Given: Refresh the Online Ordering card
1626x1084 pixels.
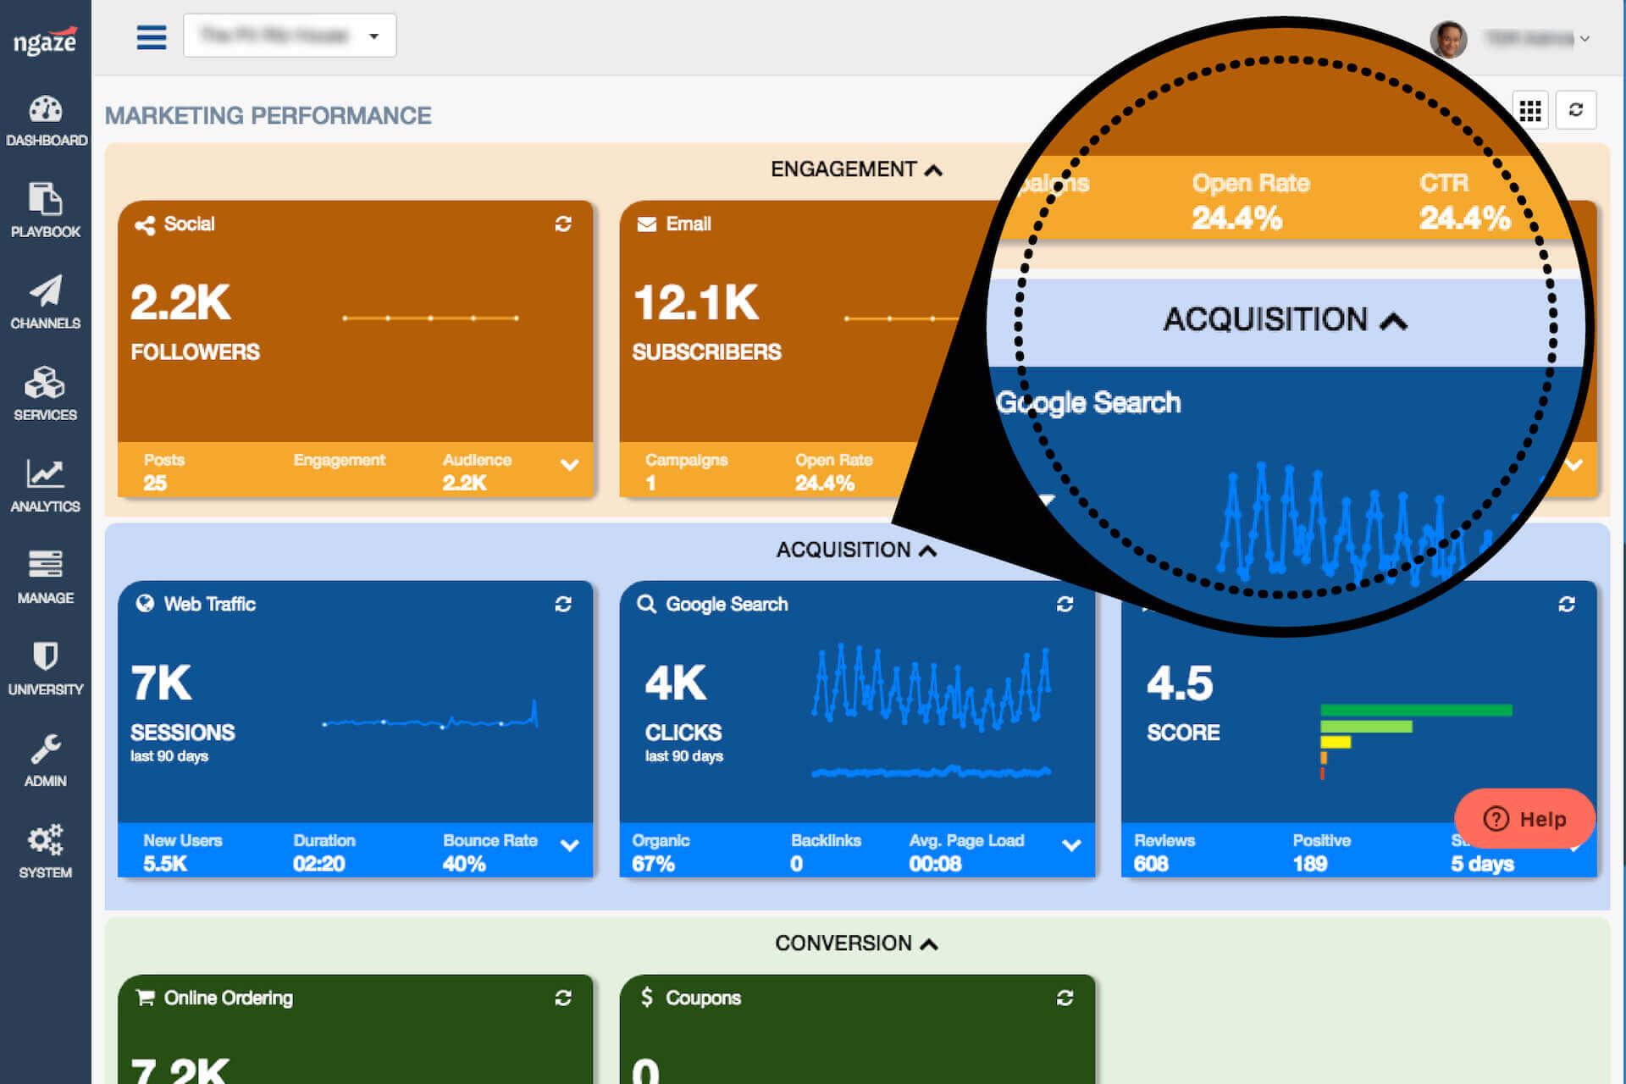Looking at the screenshot, I should point(563,998).
